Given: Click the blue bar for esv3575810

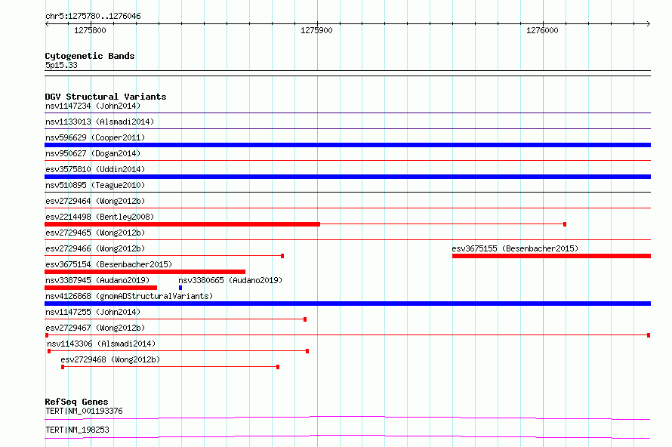Looking at the screenshot, I should (x=347, y=177).
